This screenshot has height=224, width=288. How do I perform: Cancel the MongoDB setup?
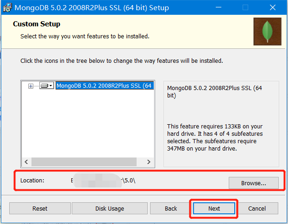click(257, 208)
